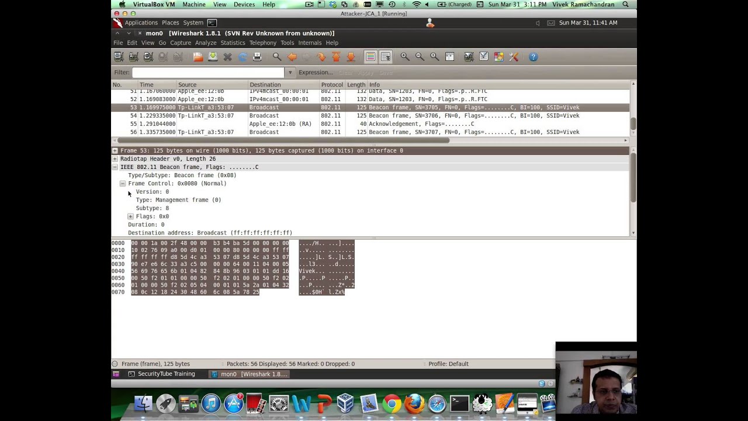The height and width of the screenshot is (421, 748).
Task: Sort by the Protocol column header
Action: click(x=332, y=85)
